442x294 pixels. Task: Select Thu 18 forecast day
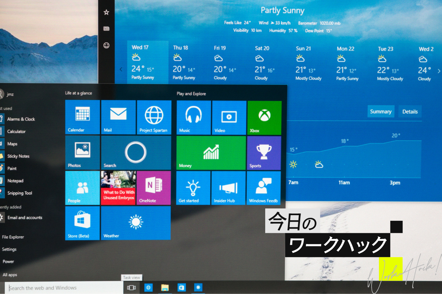tap(184, 63)
